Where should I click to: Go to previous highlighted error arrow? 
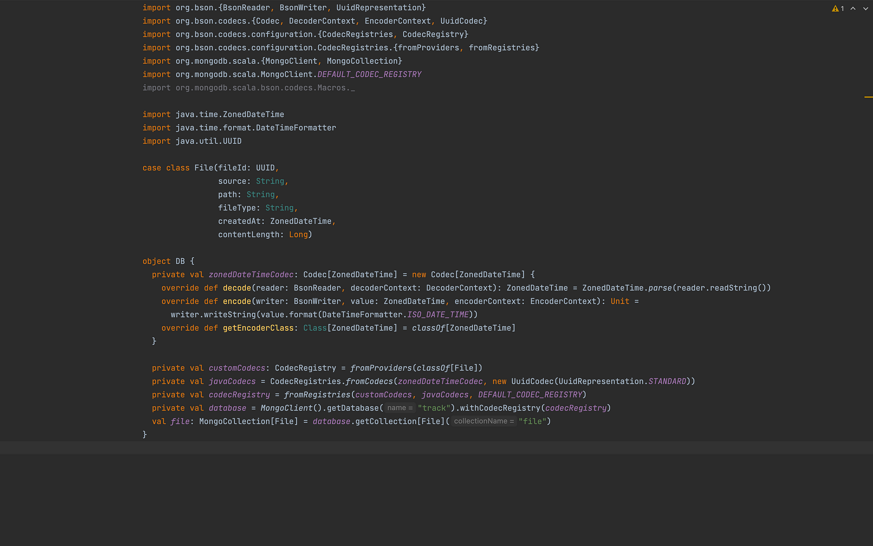[x=853, y=8]
